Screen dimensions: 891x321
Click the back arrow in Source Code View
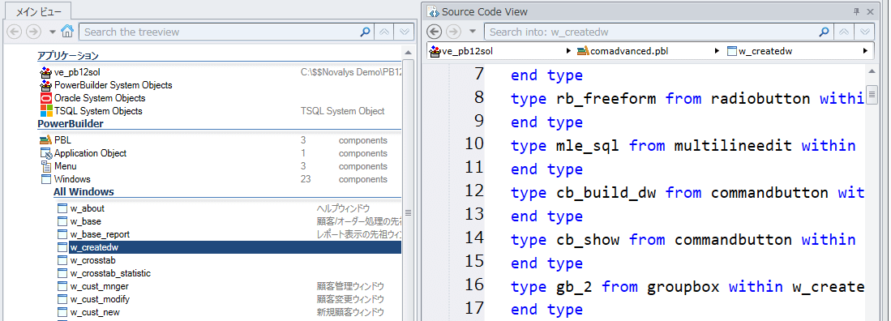434,32
